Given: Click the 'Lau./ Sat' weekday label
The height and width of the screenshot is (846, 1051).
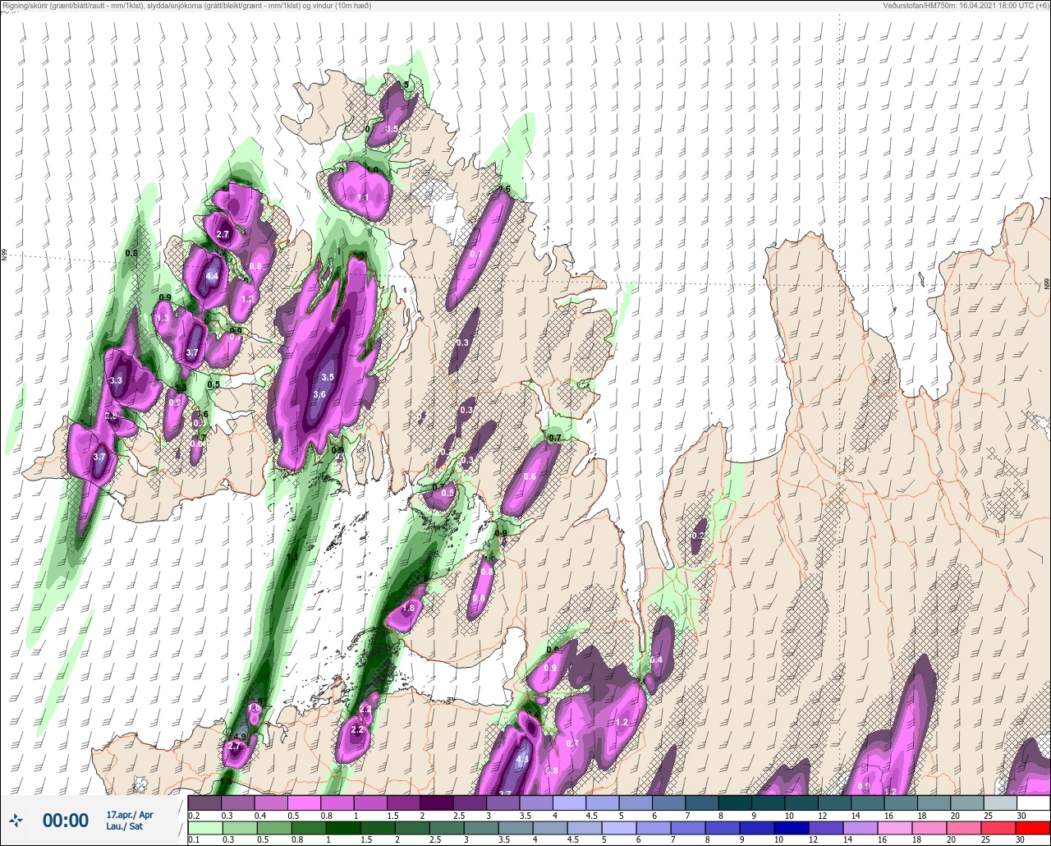Looking at the screenshot, I should pyautogui.click(x=125, y=826).
